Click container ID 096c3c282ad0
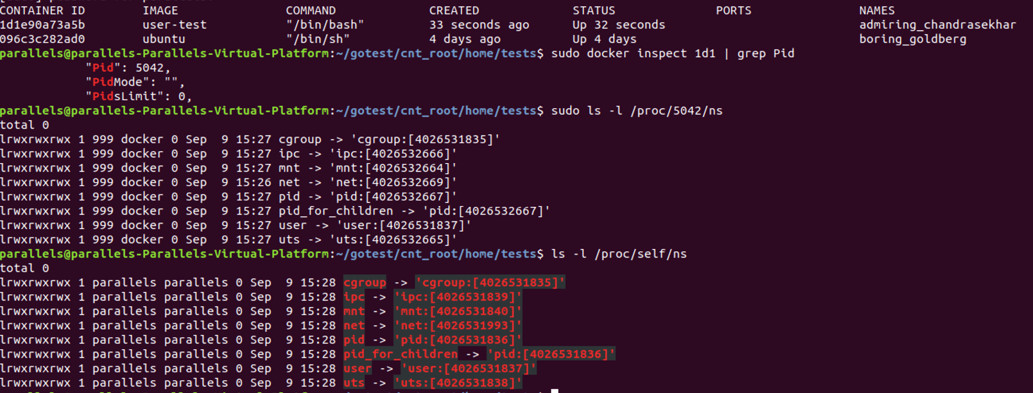The image size is (1033, 393). pos(42,39)
